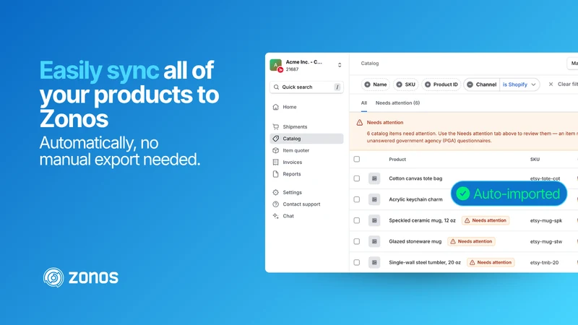Open Speckled ceramic mug thumbnail
This screenshot has height=325, width=578.
[x=374, y=220]
